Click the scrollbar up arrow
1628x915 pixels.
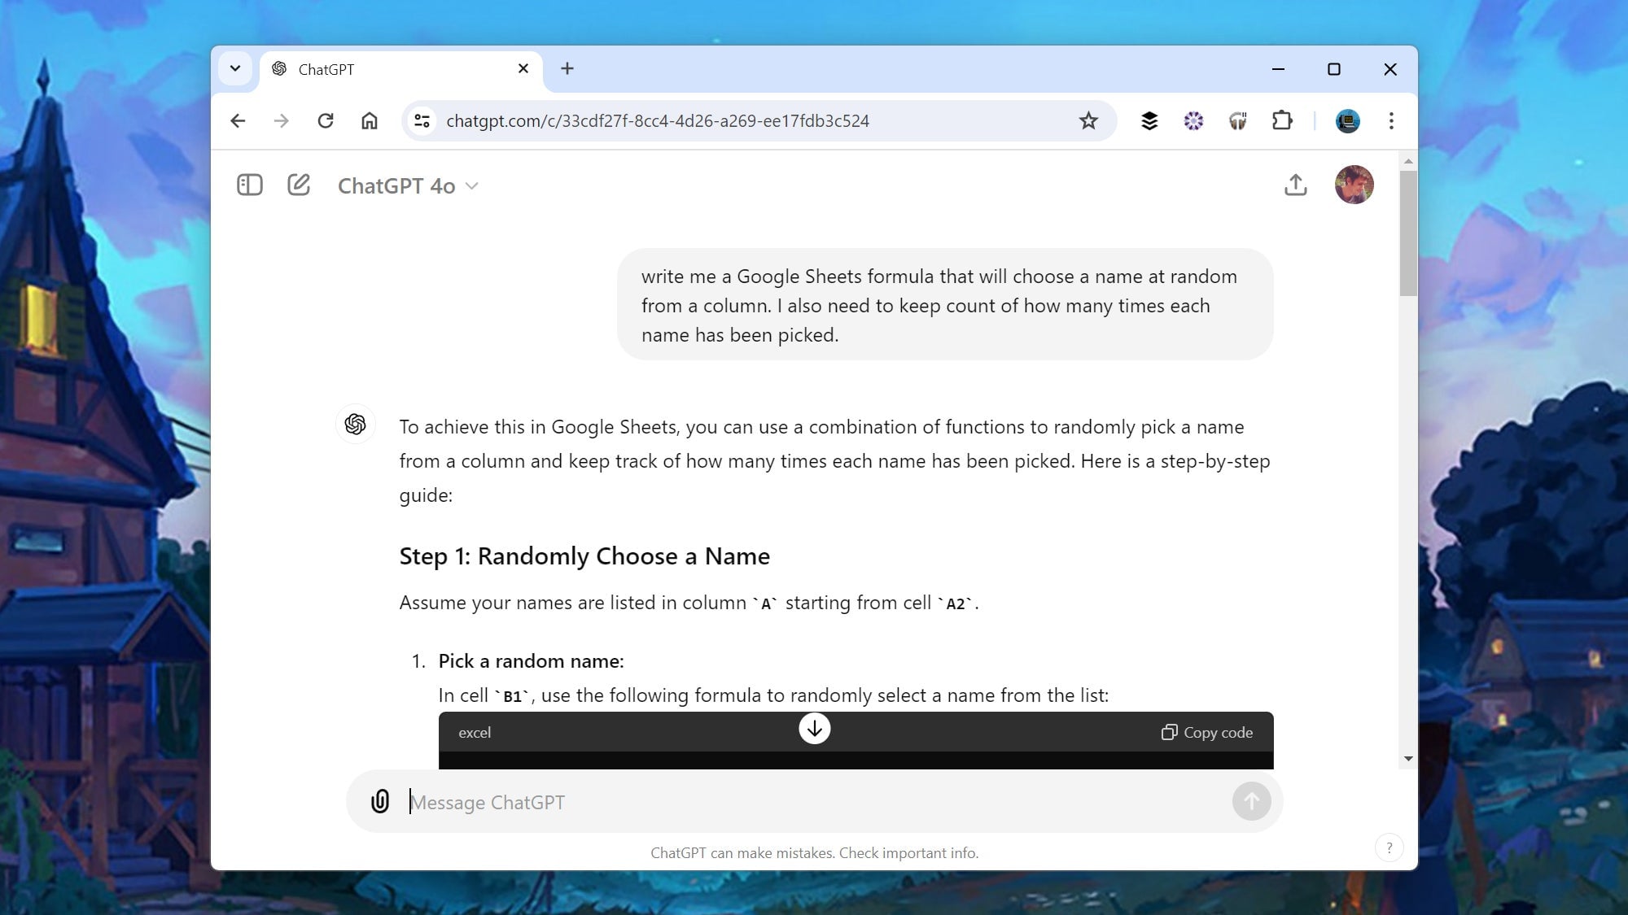coord(1408,161)
